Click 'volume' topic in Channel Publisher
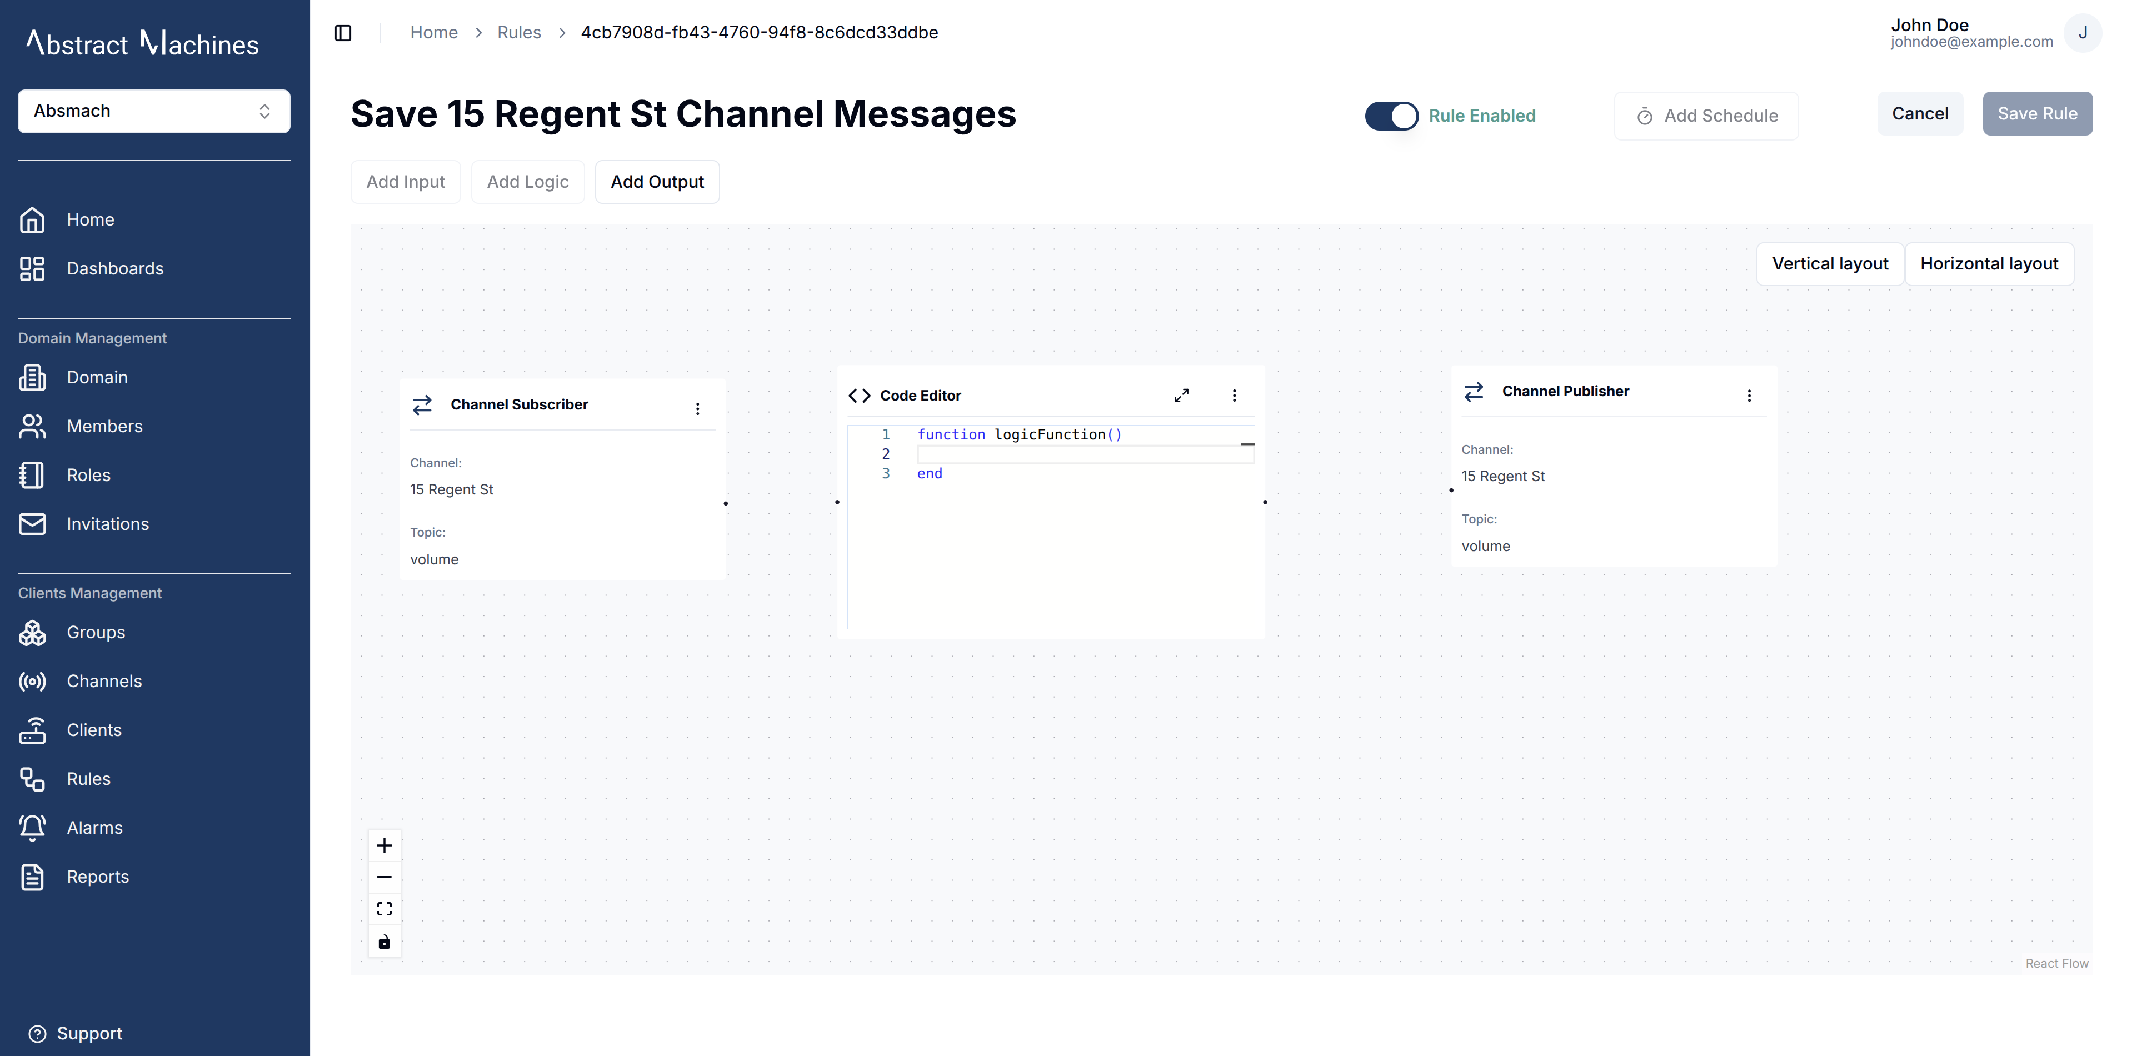Viewport: 2132px width, 1056px height. (x=1485, y=546)
